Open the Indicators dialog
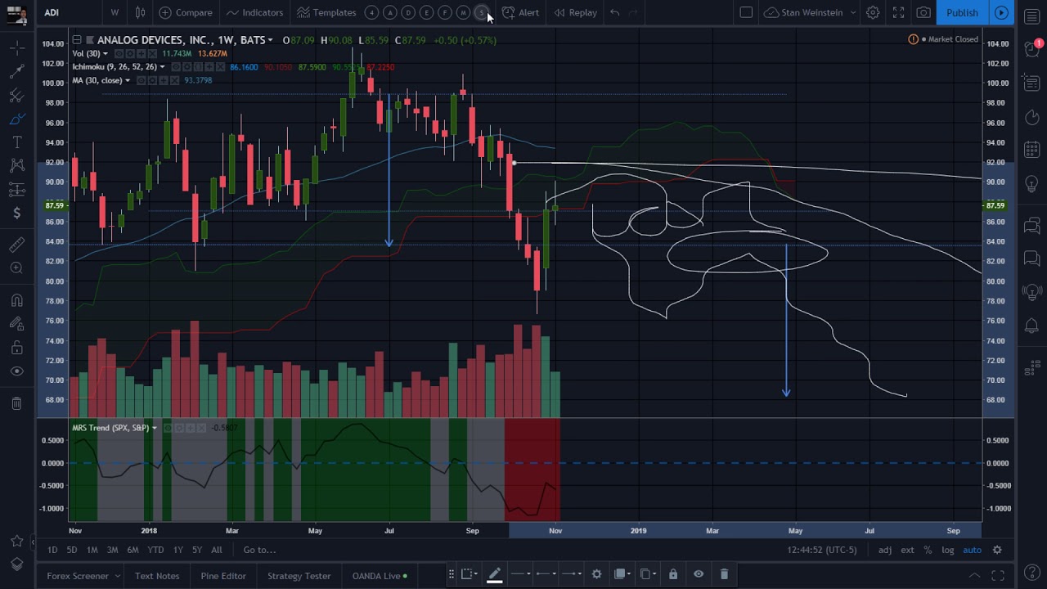This screenshot has width=1047, height=589. [254, 12]
